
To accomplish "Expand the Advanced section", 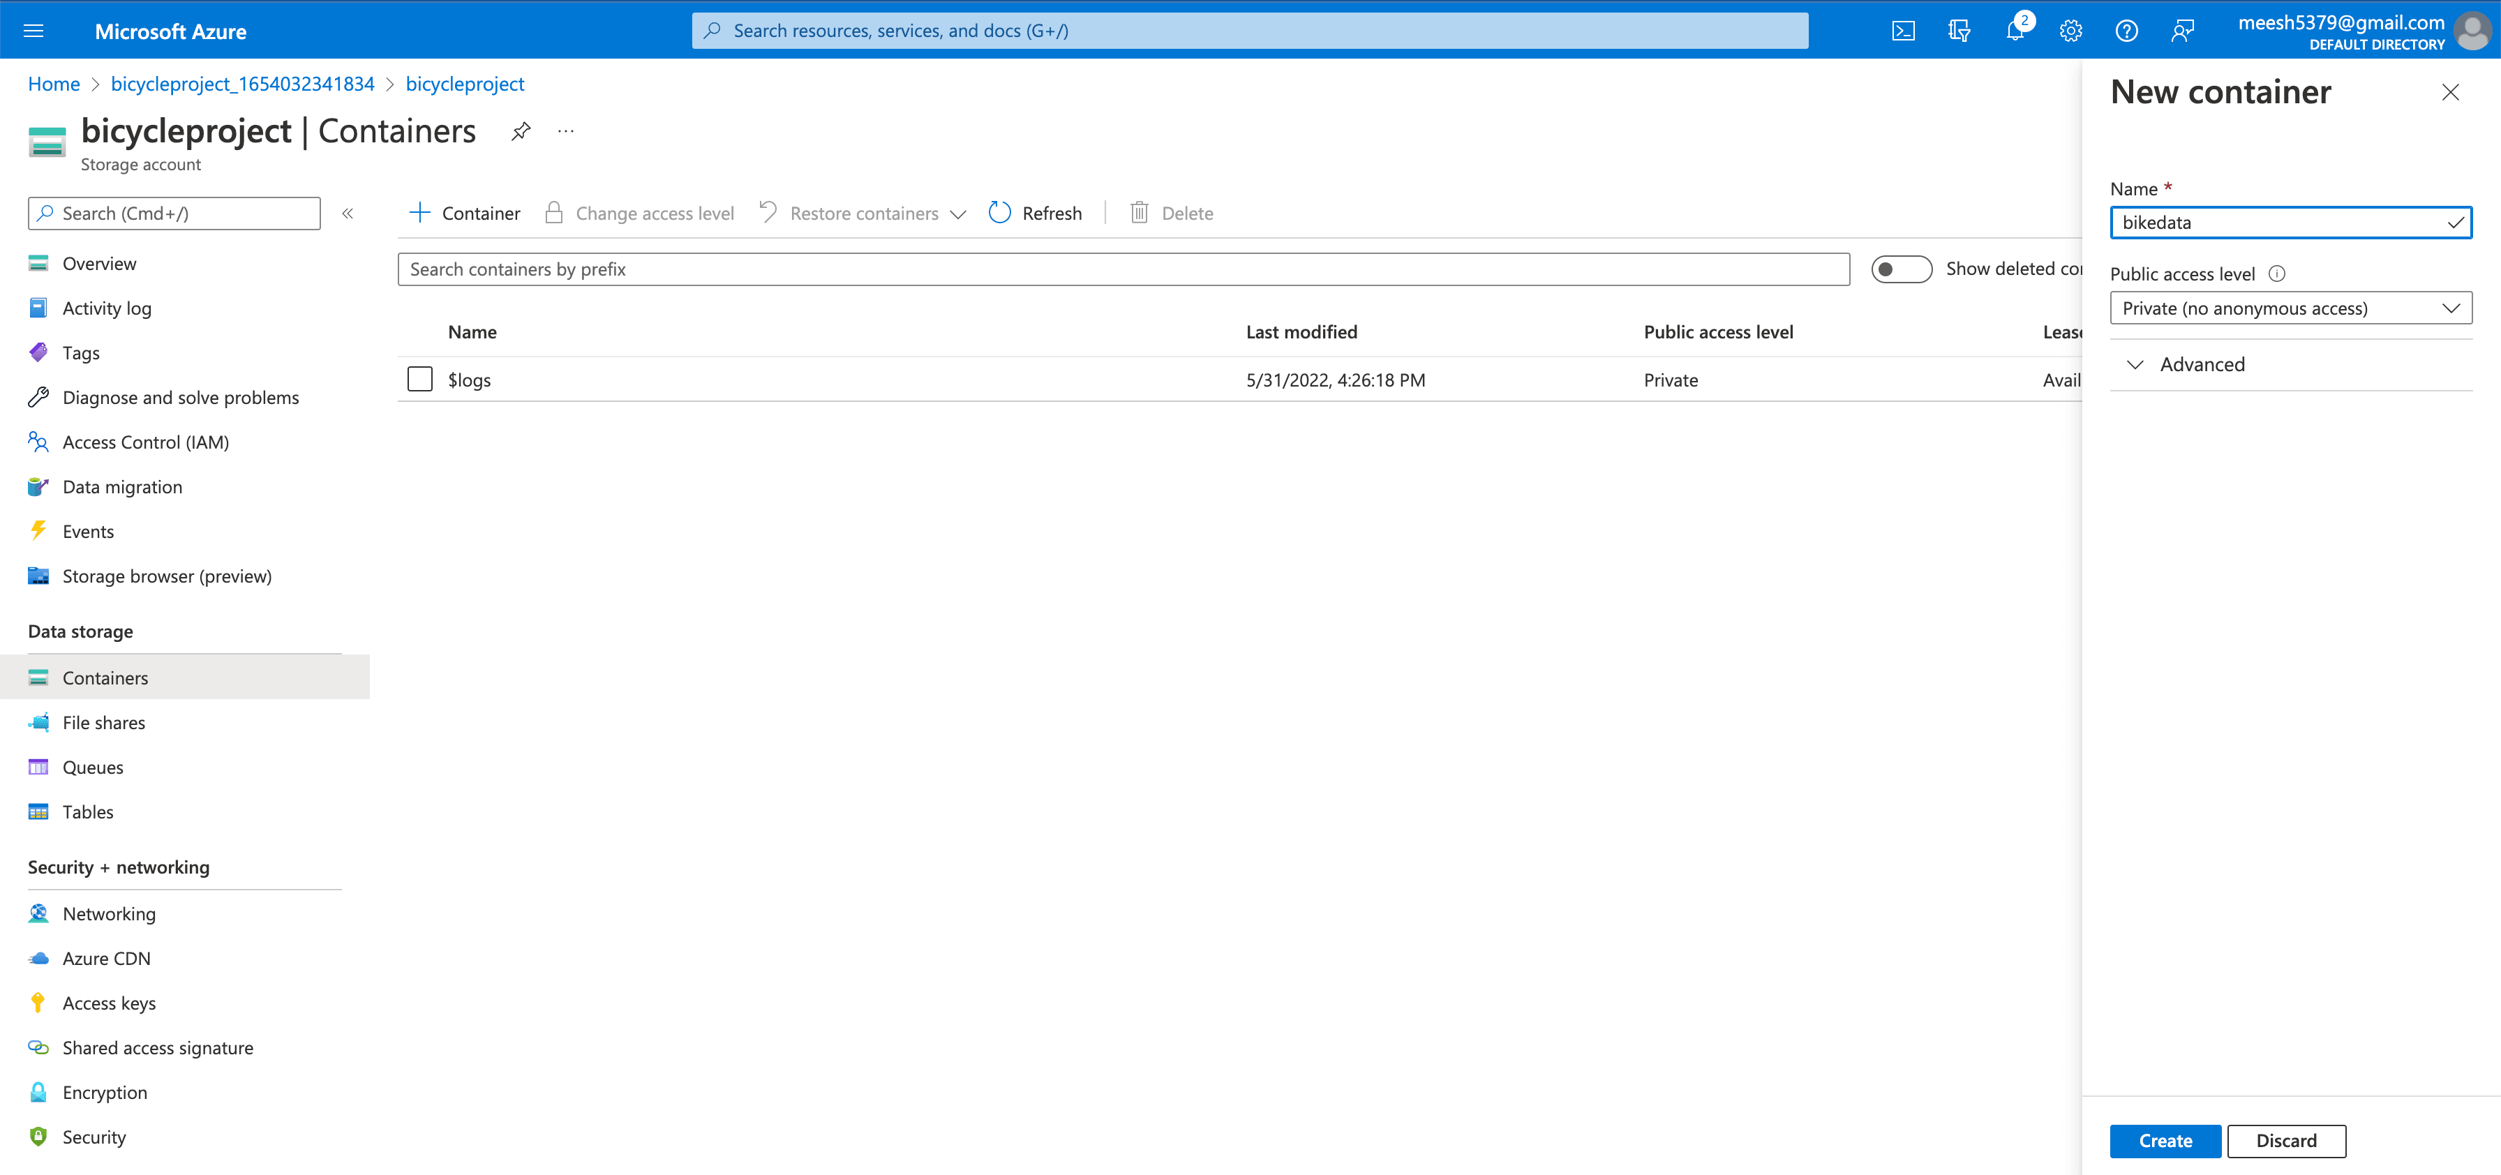I will point(2201,365).
